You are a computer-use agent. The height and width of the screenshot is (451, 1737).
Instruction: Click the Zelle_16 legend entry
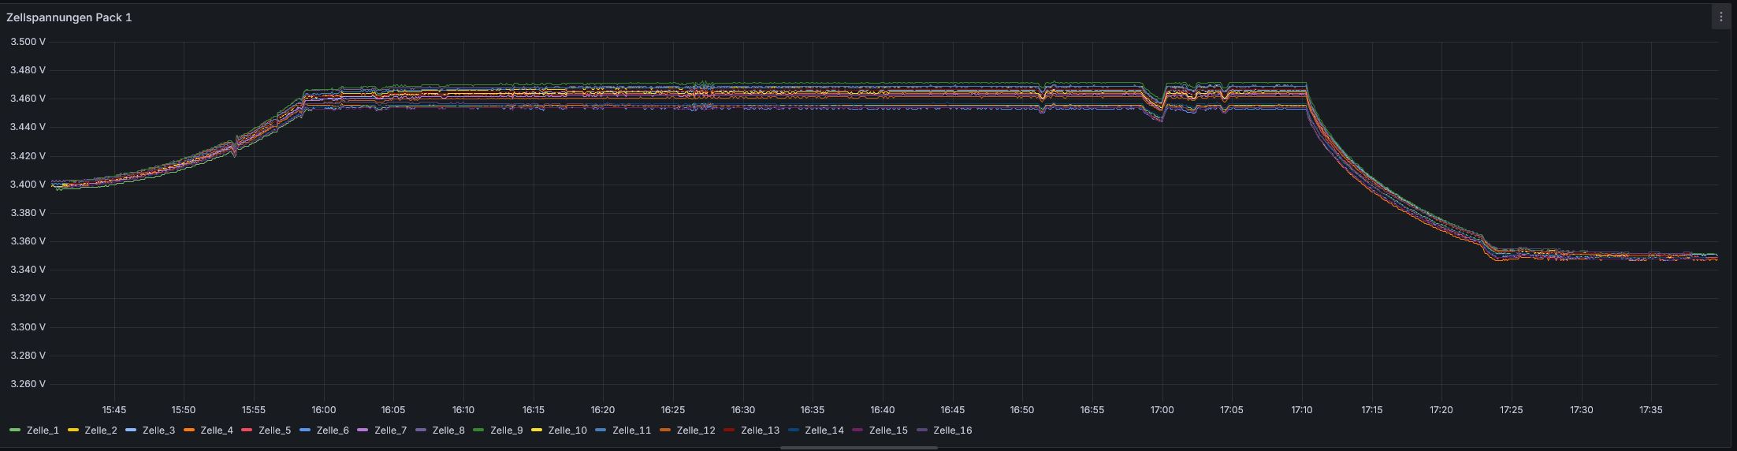click(952, 430)
